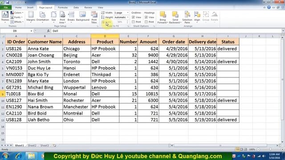Switch to the View tab
This screenshot has height=160, width=285.
click(100, 8)
